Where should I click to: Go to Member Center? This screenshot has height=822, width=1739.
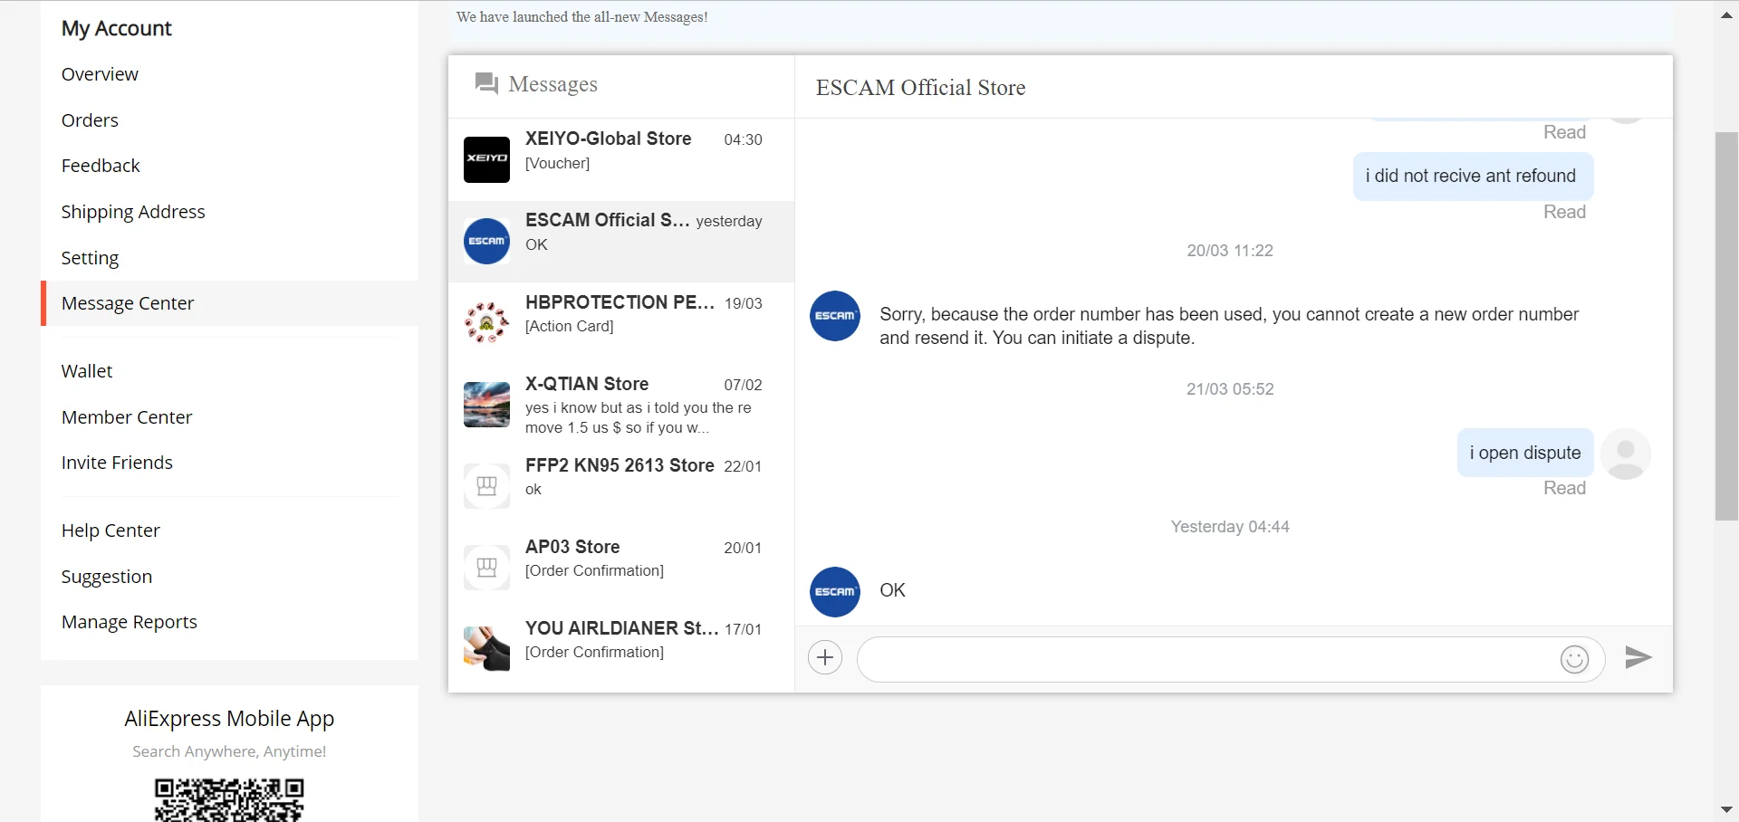[x=127, y=417]
